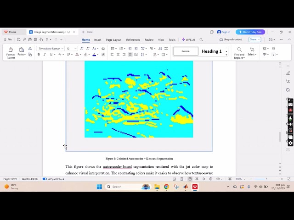The height and width of the screenshot is (220, 294).
Task: Align text right
Action: [x=124, y=55]
